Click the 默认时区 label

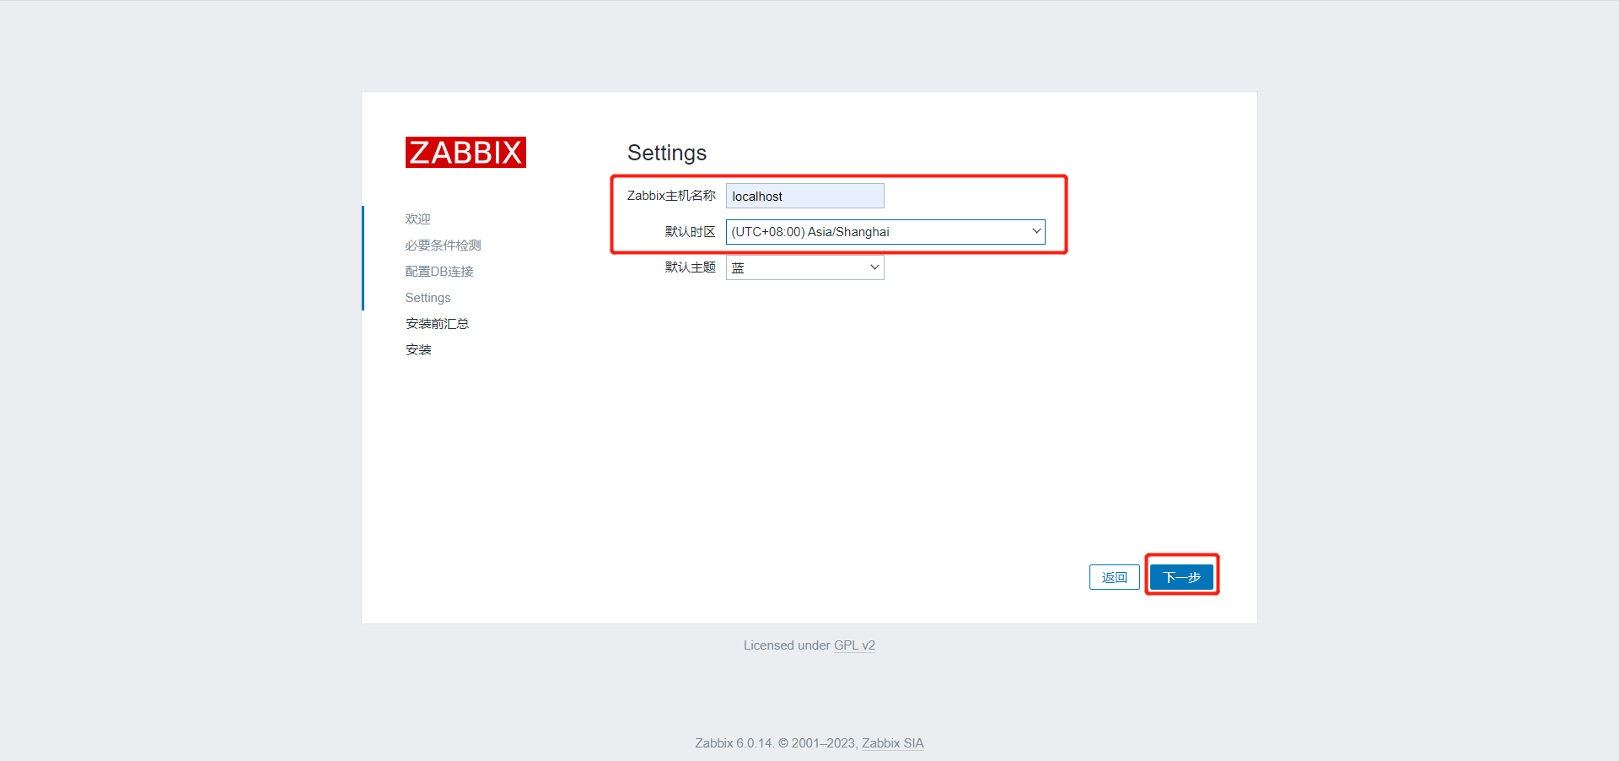click(690, 232)
